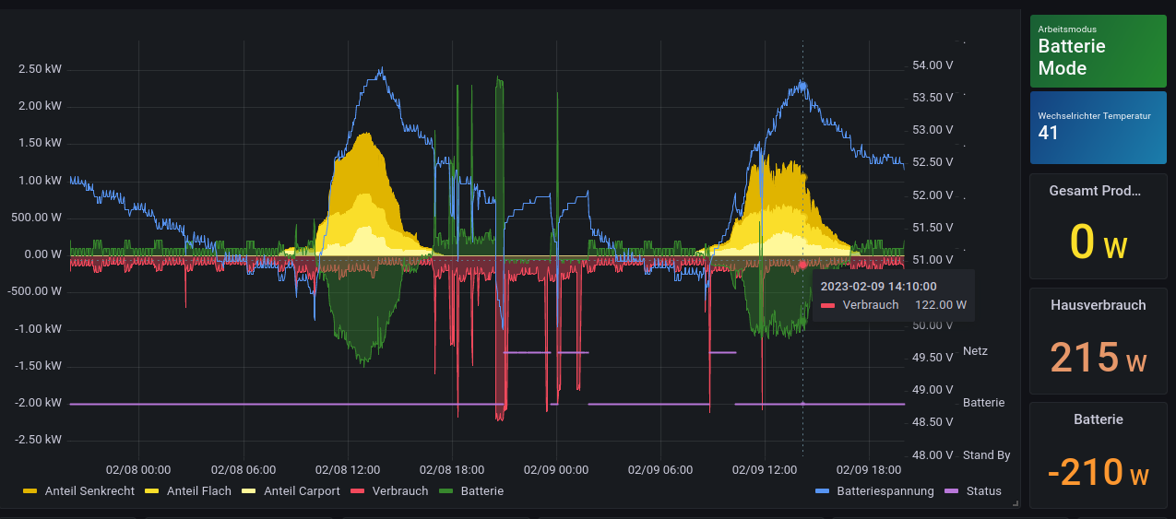Toggle Batteriespannung series via its legend label

pos(885,491)
